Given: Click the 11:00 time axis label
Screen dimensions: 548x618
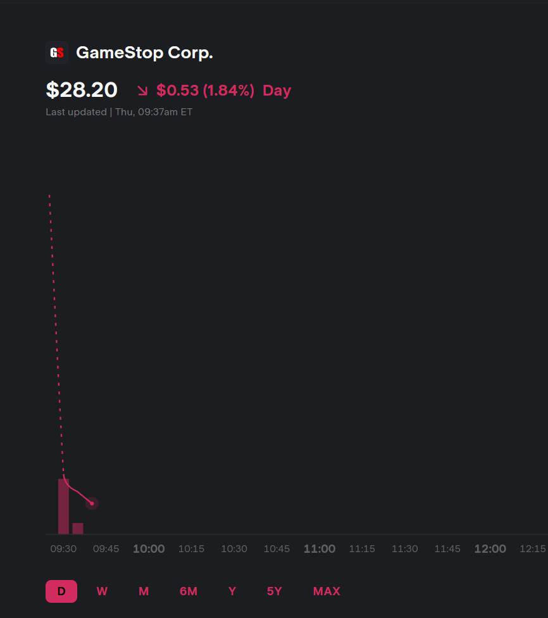Looking at the screenshot, I should pyautogui.click(x=320, y=549).
